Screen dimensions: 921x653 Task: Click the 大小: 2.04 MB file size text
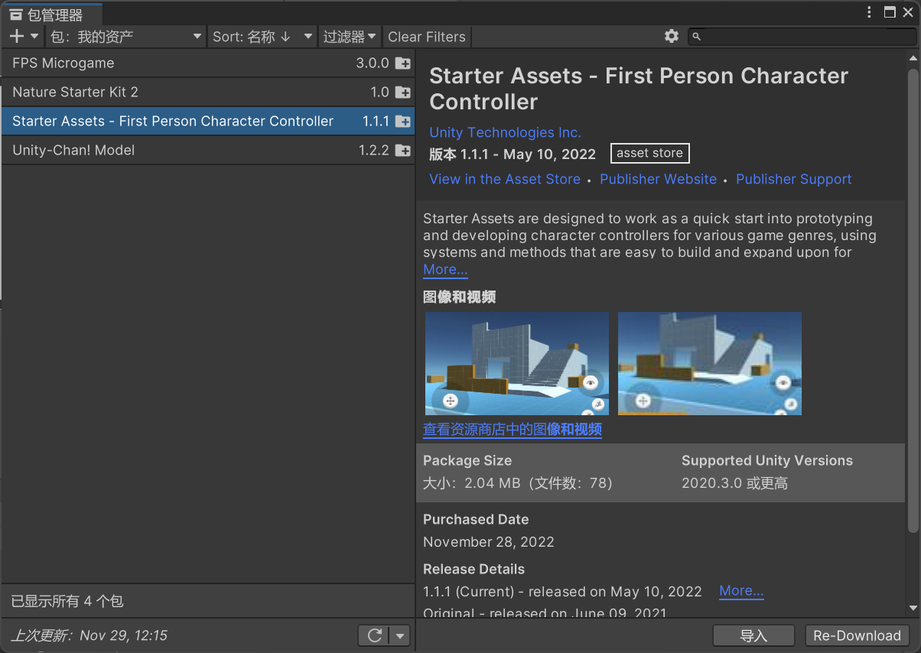point(518,483)
